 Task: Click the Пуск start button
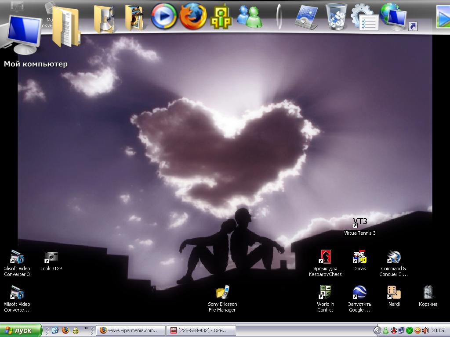(21, 330)
